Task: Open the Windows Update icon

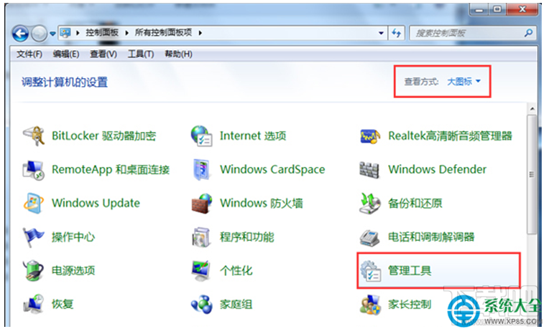Action: coord(33,203)
